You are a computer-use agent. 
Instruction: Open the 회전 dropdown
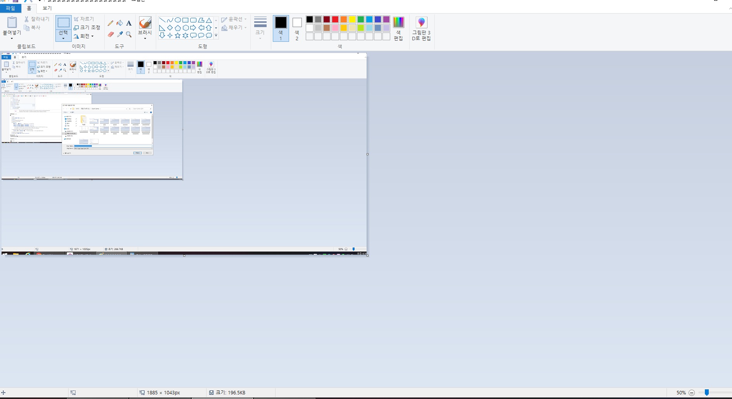point(84,36)
